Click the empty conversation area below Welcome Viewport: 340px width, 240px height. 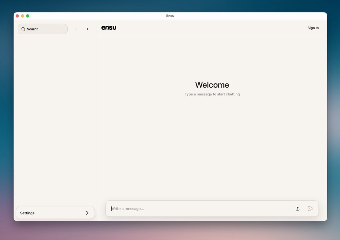point(212,146)
